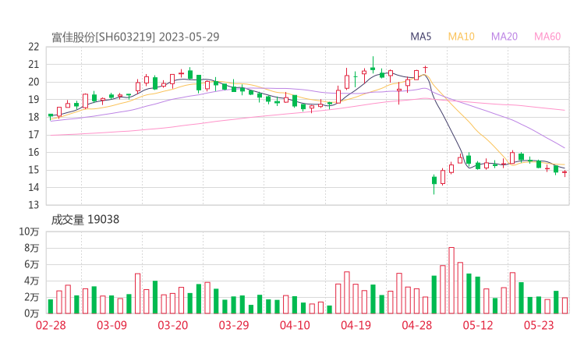The height and width of the screenshot is (343, 577).
Task: Click the 03-20 date label
Action: click(x=173, y=325)
